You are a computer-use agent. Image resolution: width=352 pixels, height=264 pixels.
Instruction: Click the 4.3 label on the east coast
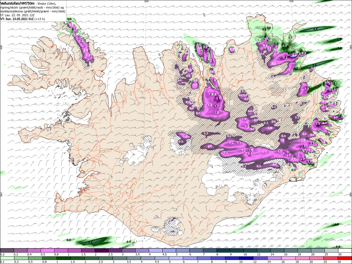pyautogui.click(x=335, y=117)
